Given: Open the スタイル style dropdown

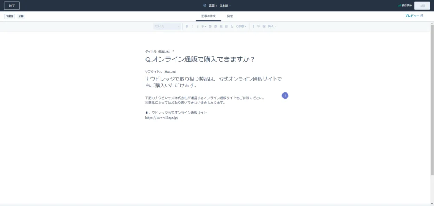Looking at the screenshot, I should click(167, 26).
